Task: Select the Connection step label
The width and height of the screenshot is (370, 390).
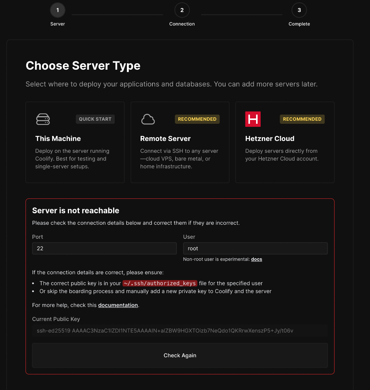Action: (x=182, y=24)
